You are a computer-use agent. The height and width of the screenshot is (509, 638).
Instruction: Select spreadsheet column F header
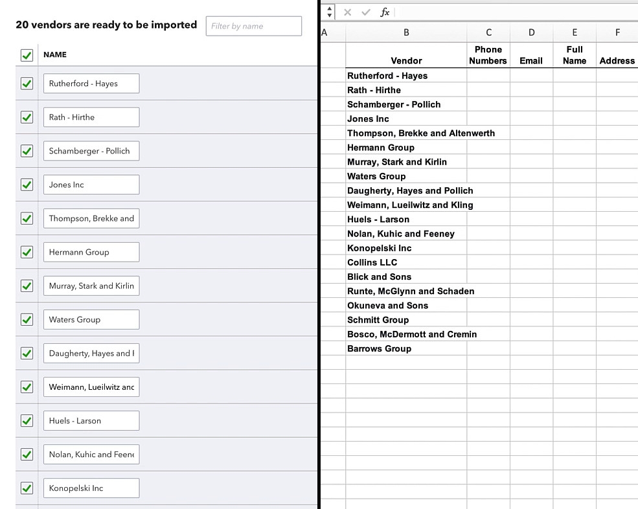pyautogui.click(x=617, y=32)
